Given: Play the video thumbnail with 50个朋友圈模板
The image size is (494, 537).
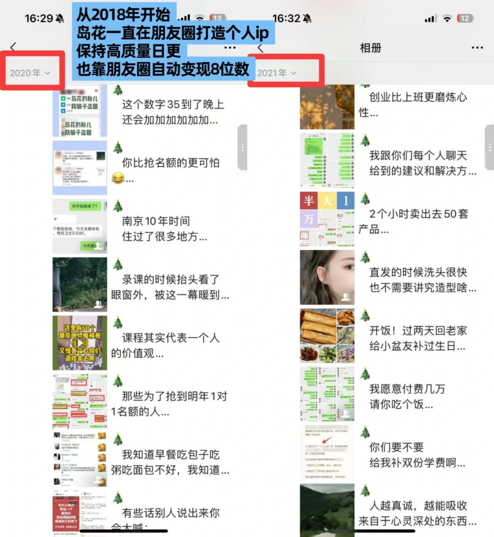Looking at the screenshot, I should [80, 343].
